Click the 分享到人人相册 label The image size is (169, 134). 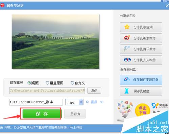[x=145, y=60]
